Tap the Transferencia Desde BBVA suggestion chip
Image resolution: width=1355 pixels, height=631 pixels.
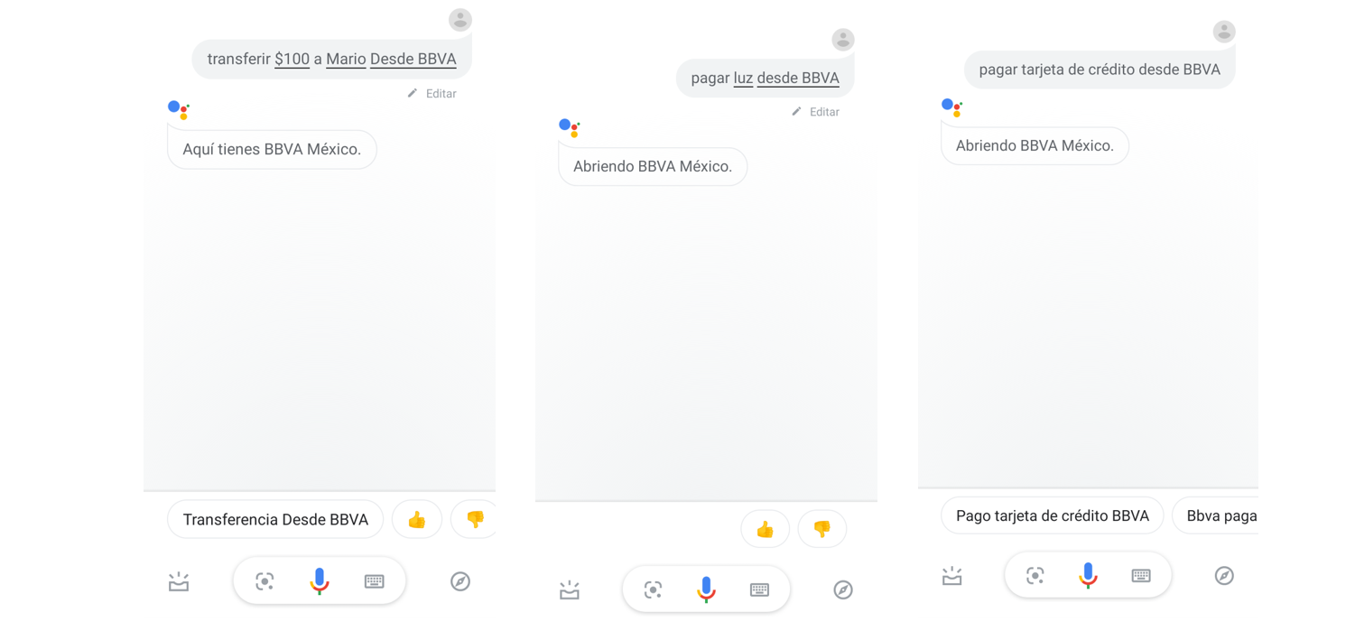coord(275,520)
